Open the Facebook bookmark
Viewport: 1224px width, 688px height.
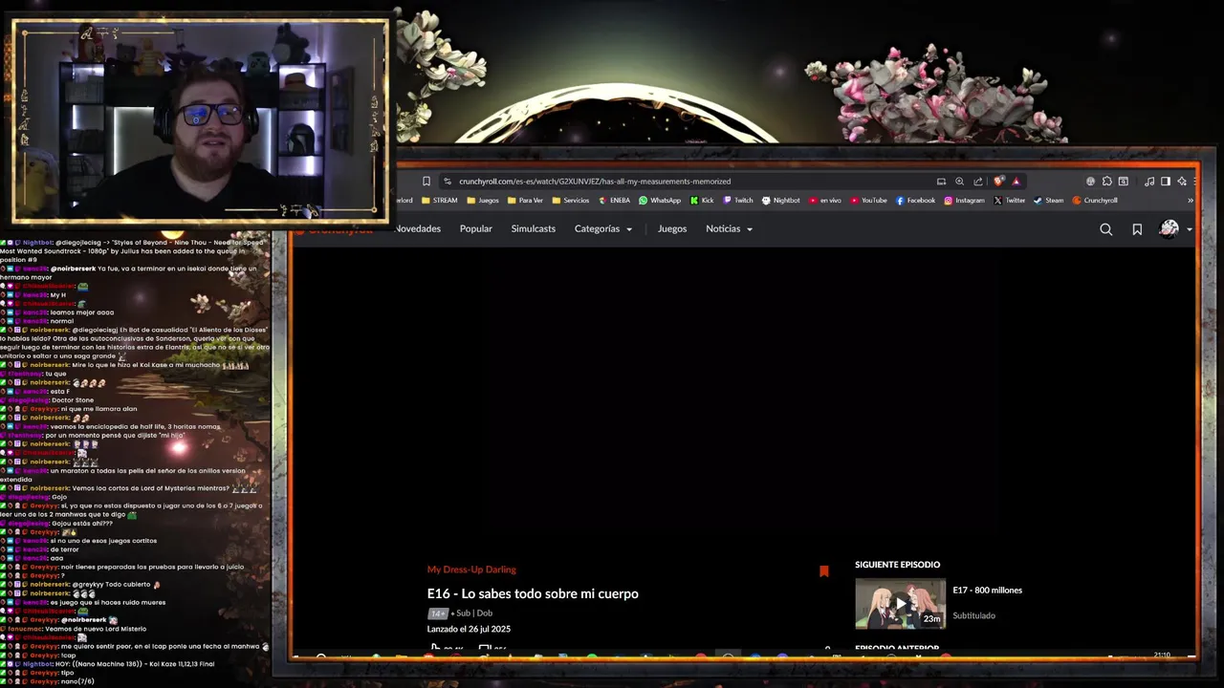(915, 201)
